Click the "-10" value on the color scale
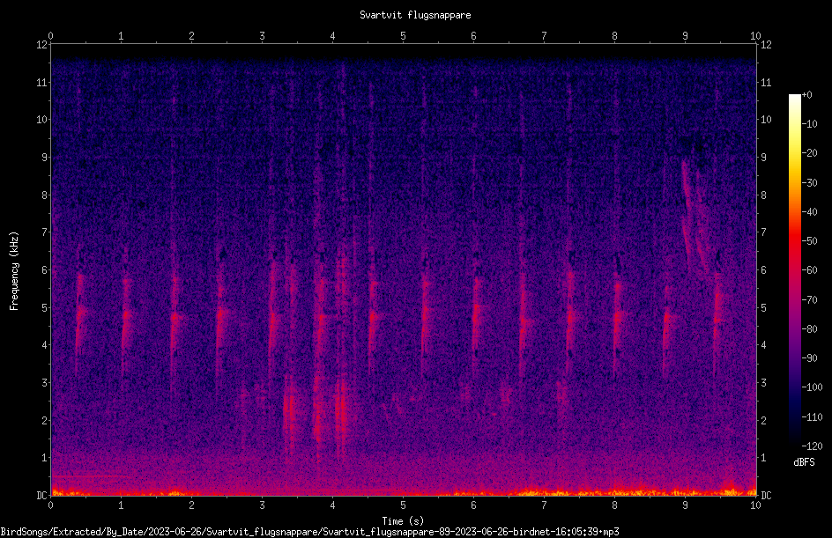Screen dimensions: 832x538 tap(809, 124)
